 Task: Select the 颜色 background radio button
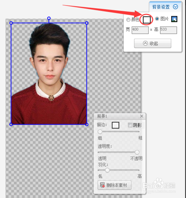tap(128, 20)
